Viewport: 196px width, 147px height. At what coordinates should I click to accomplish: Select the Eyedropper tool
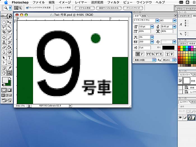9,68
